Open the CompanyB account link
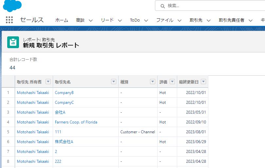The height and width of the screenshot is (168, 265). coord(64,93)
